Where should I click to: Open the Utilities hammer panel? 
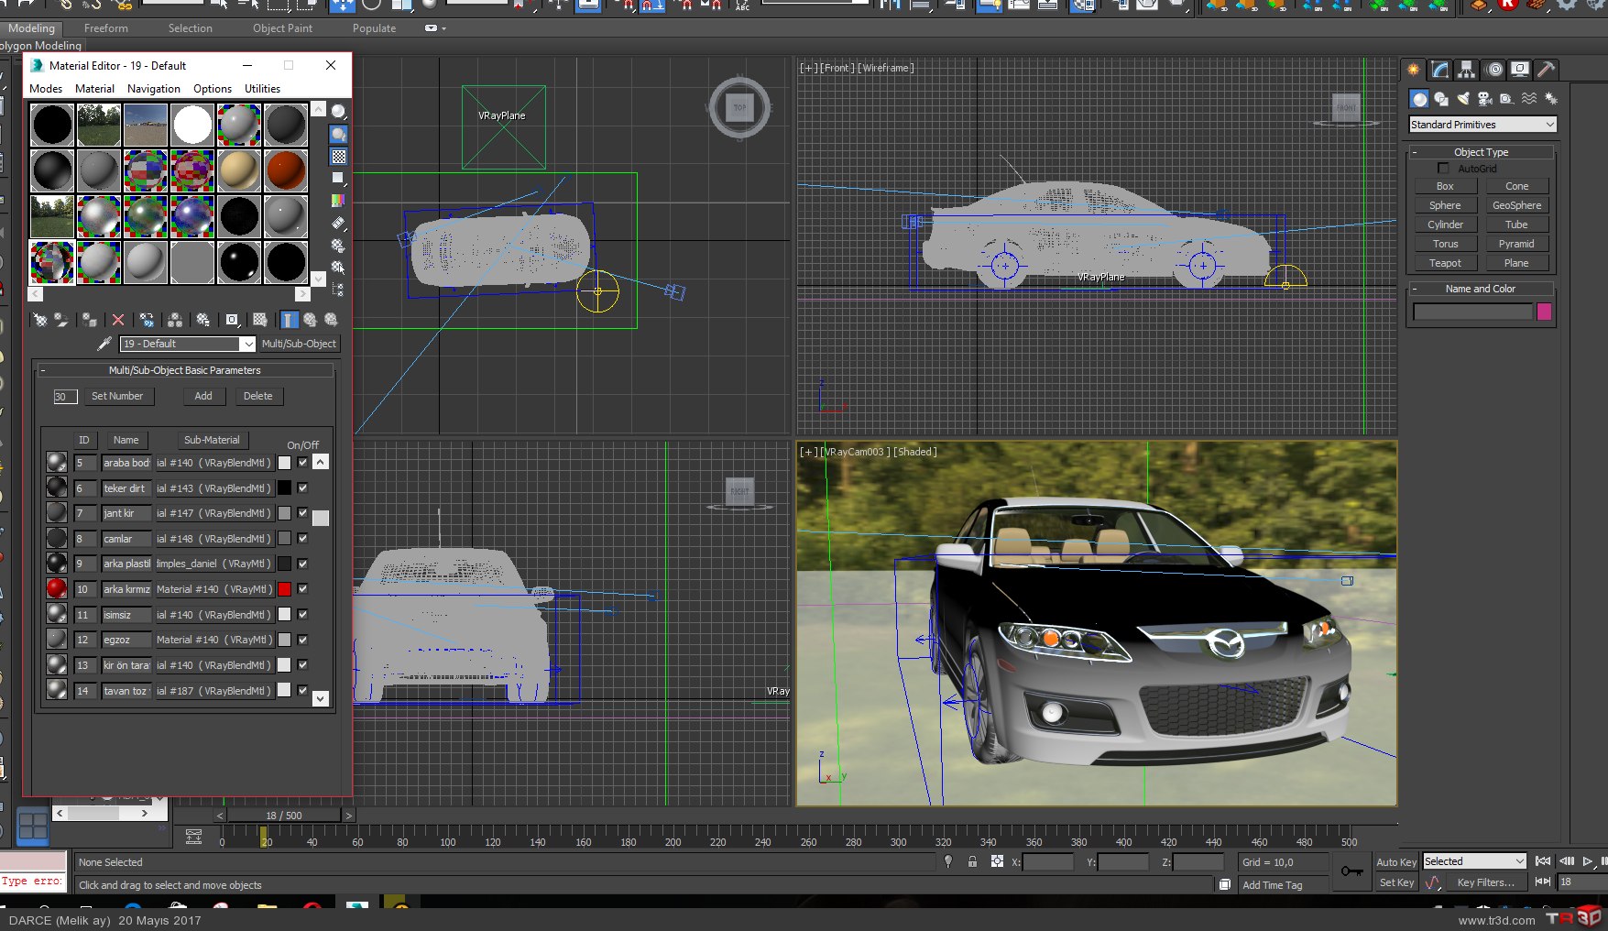point(1546,70)
